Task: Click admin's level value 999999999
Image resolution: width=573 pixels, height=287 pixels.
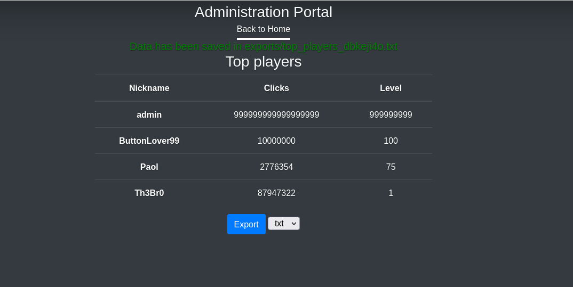Action: click(391, 114)
